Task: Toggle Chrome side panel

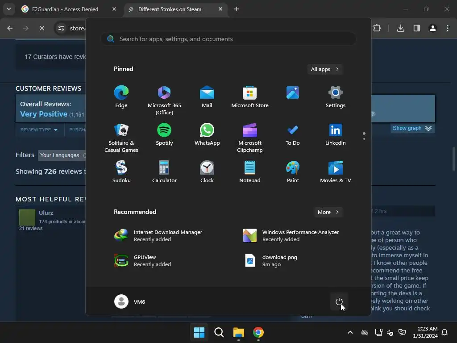Action: (417, 28)
